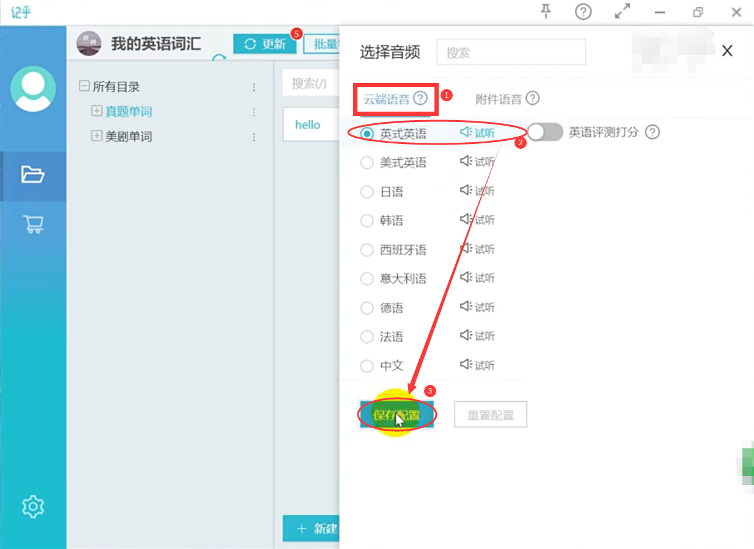Select the 韩语 radio button
The image size is (754, 549).
tap(367, 221)
